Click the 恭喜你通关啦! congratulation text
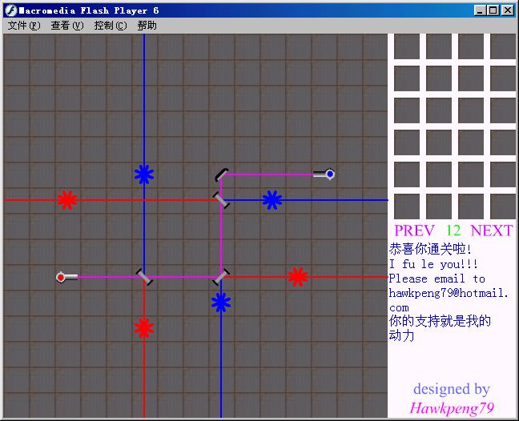The width and height of the screenshot is (519, 421). coord(430,249)
